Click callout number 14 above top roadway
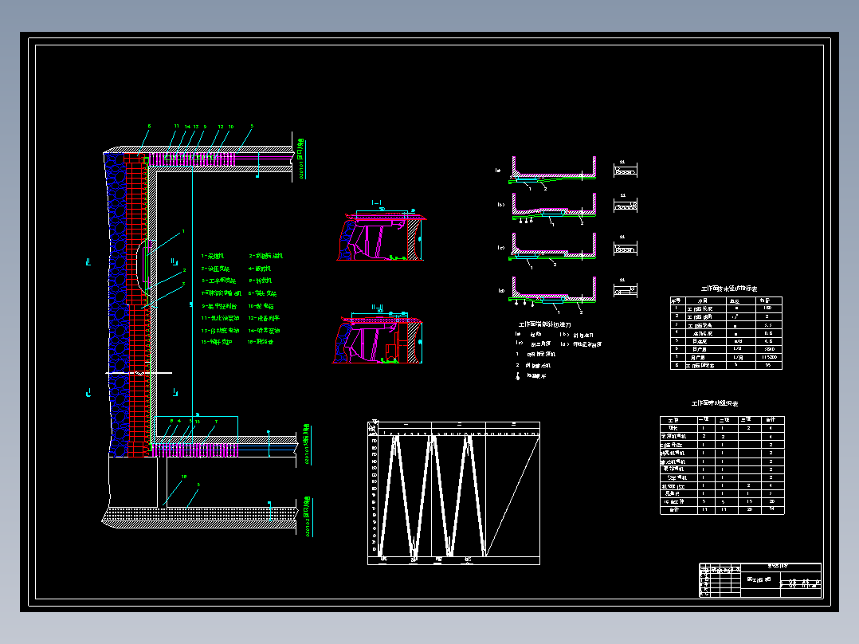Image resolution: width=859 pixels, height=644 pixels. [187, 127]
